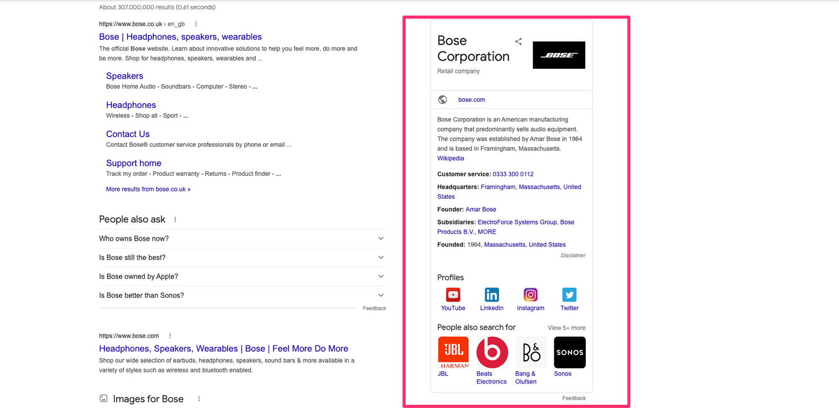The height and width of the screenshot is (408, 839).
Task: Click View 5+ more in People also search
Action: click(x=567, y=328)
